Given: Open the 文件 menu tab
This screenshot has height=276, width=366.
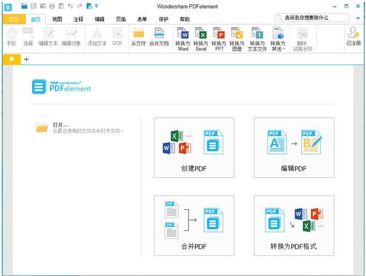Looking at the screenshot, I should point(14,19).
